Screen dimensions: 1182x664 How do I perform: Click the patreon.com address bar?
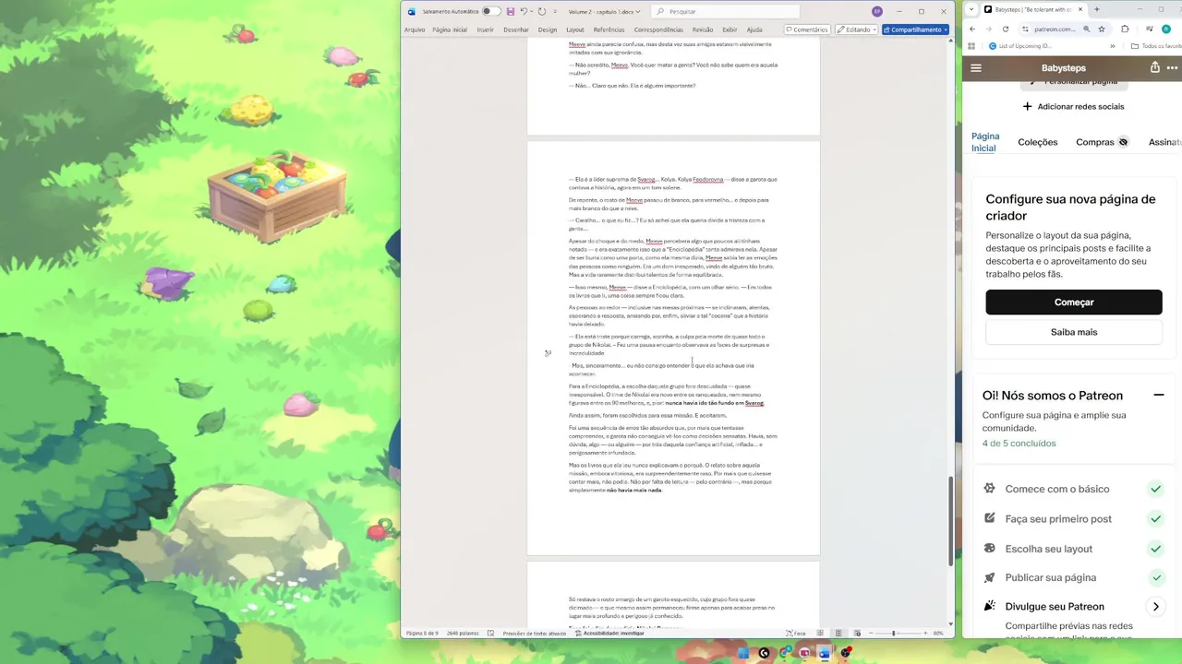pos(1055,30)
